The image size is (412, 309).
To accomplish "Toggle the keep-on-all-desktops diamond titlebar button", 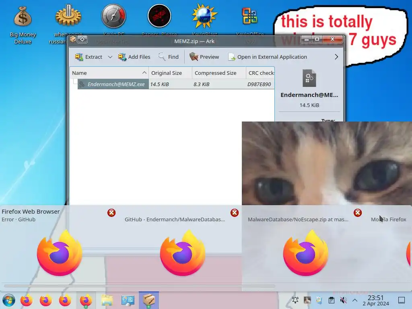I will pyautogui.click(x=82, y=39).
